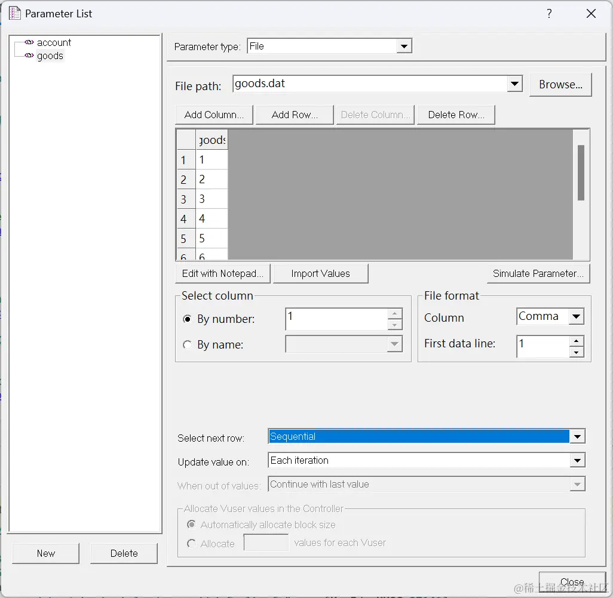This screenshot has height=598, width=613.
Task: Click the First data line field
Action: click(x=543, y=346)
